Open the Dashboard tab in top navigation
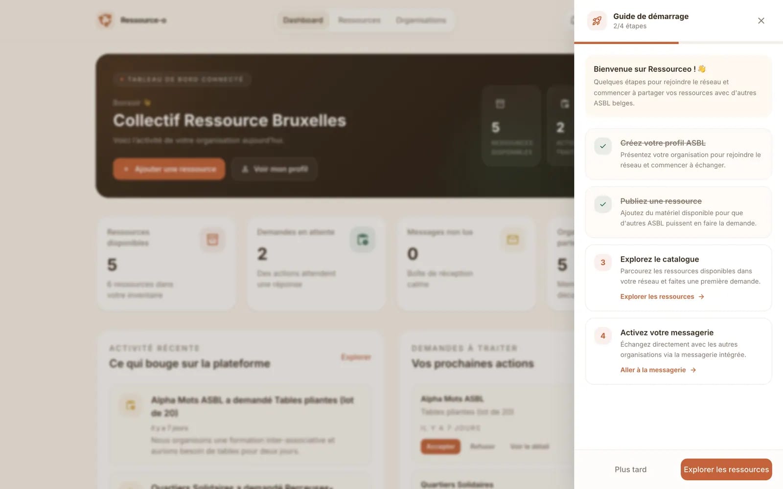Screen dimensions: 783x489 tap(303, 20)
